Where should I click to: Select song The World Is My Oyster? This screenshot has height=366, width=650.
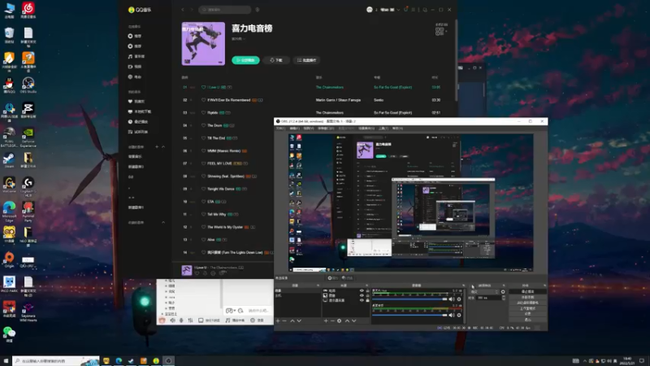(225, 227)
